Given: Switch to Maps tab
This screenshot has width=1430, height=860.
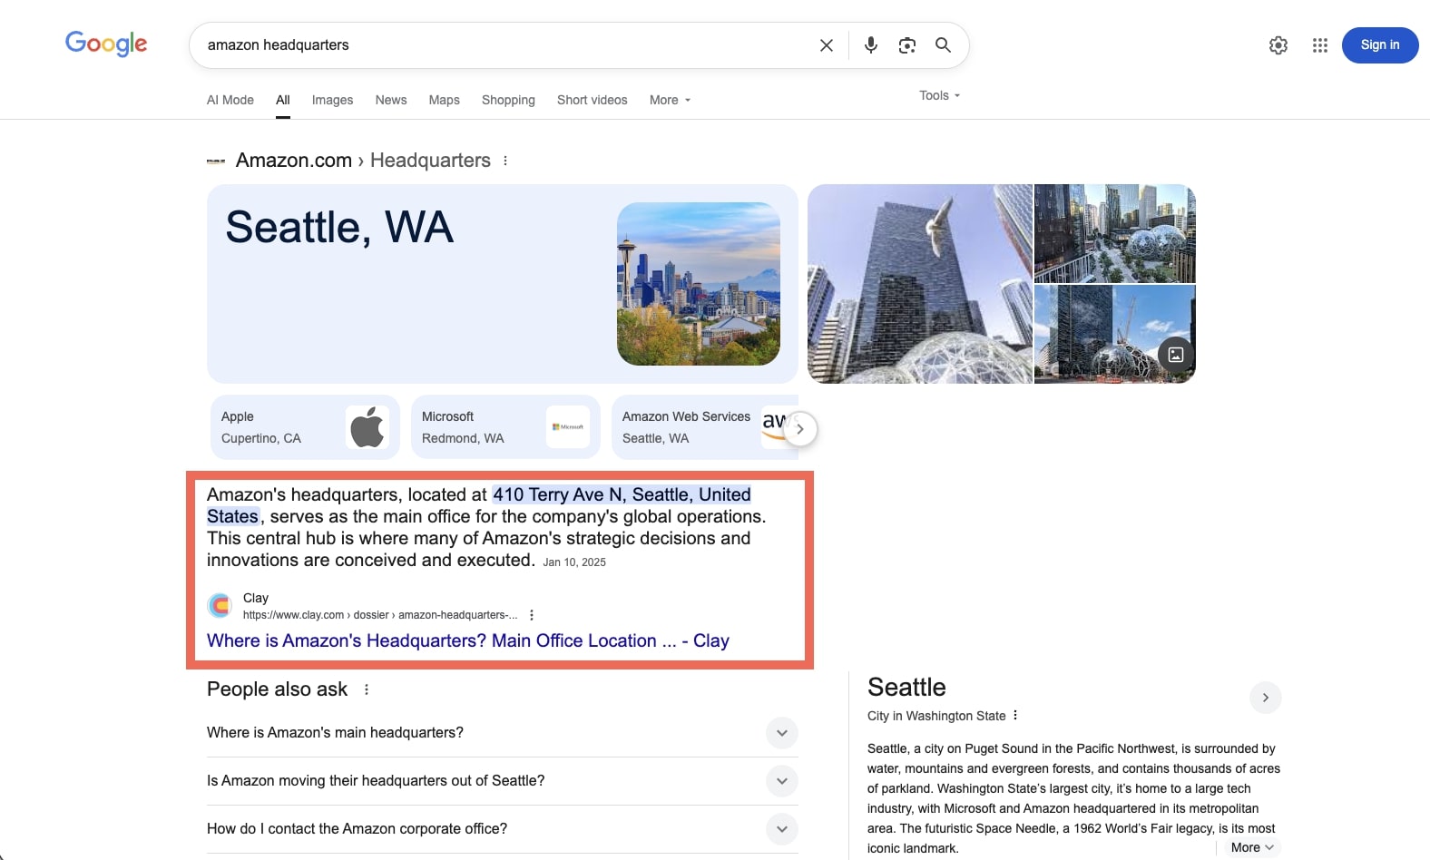Looking at the screenshot, I should [x=445, y=100].
